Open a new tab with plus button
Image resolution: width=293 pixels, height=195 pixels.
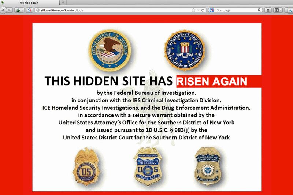pos(63,3)
